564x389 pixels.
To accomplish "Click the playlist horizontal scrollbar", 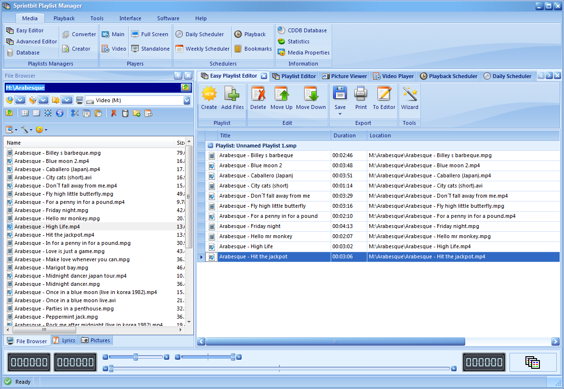I will (x=335, y=341).
